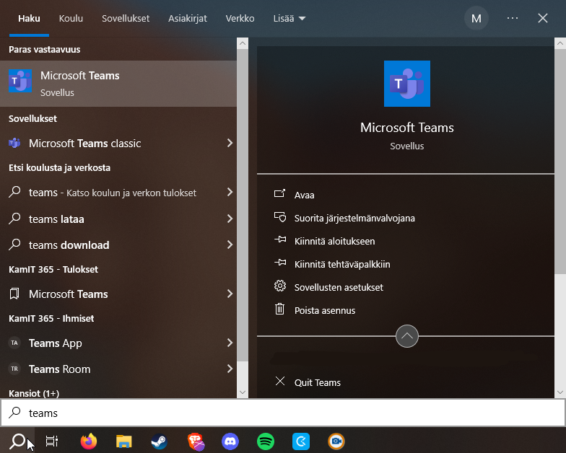Viewport: 566px width, 453px height.
Task: Click results list scrollbar up arrow
Action: (x=243, y=43)
